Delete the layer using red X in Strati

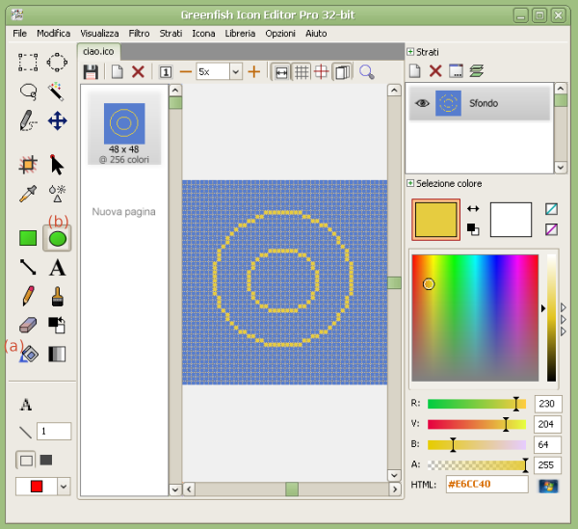coord(435,70)
